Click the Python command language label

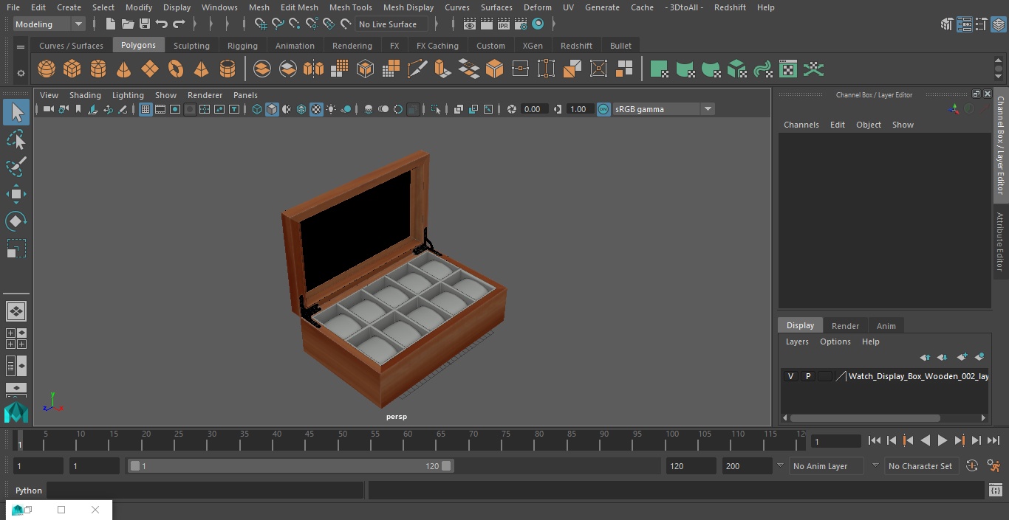(x=29, y=490)
